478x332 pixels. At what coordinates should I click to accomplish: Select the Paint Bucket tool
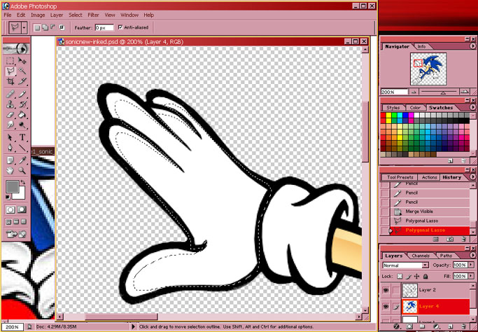point(22,115)
